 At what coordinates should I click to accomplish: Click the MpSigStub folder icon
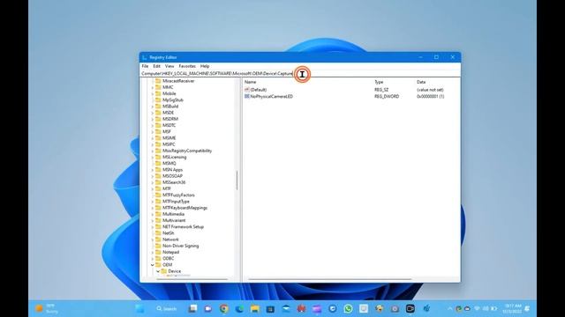point(158,100)
